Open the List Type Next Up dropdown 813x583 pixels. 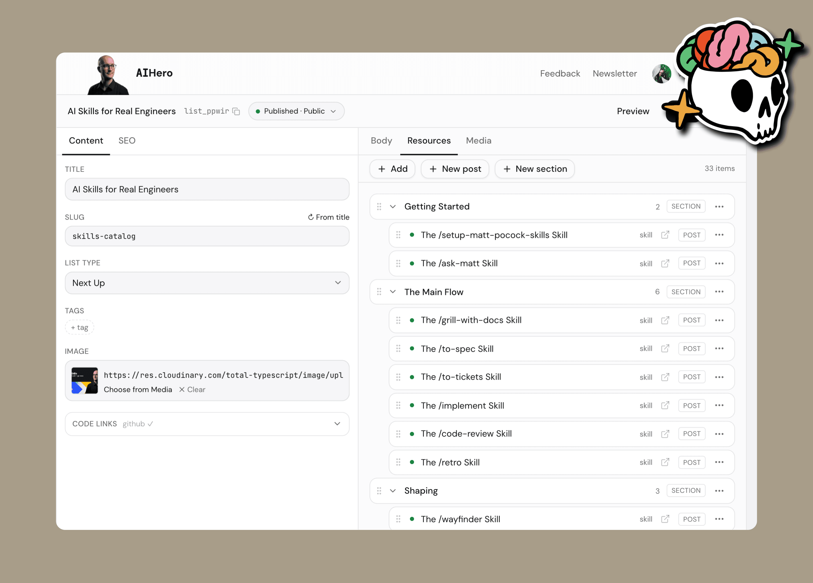(x=207, y=283)
